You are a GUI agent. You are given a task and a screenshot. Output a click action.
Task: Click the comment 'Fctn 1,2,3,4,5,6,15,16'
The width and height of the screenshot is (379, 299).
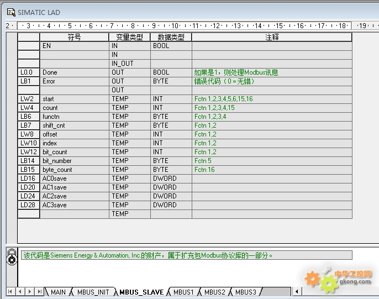[224, 99]
